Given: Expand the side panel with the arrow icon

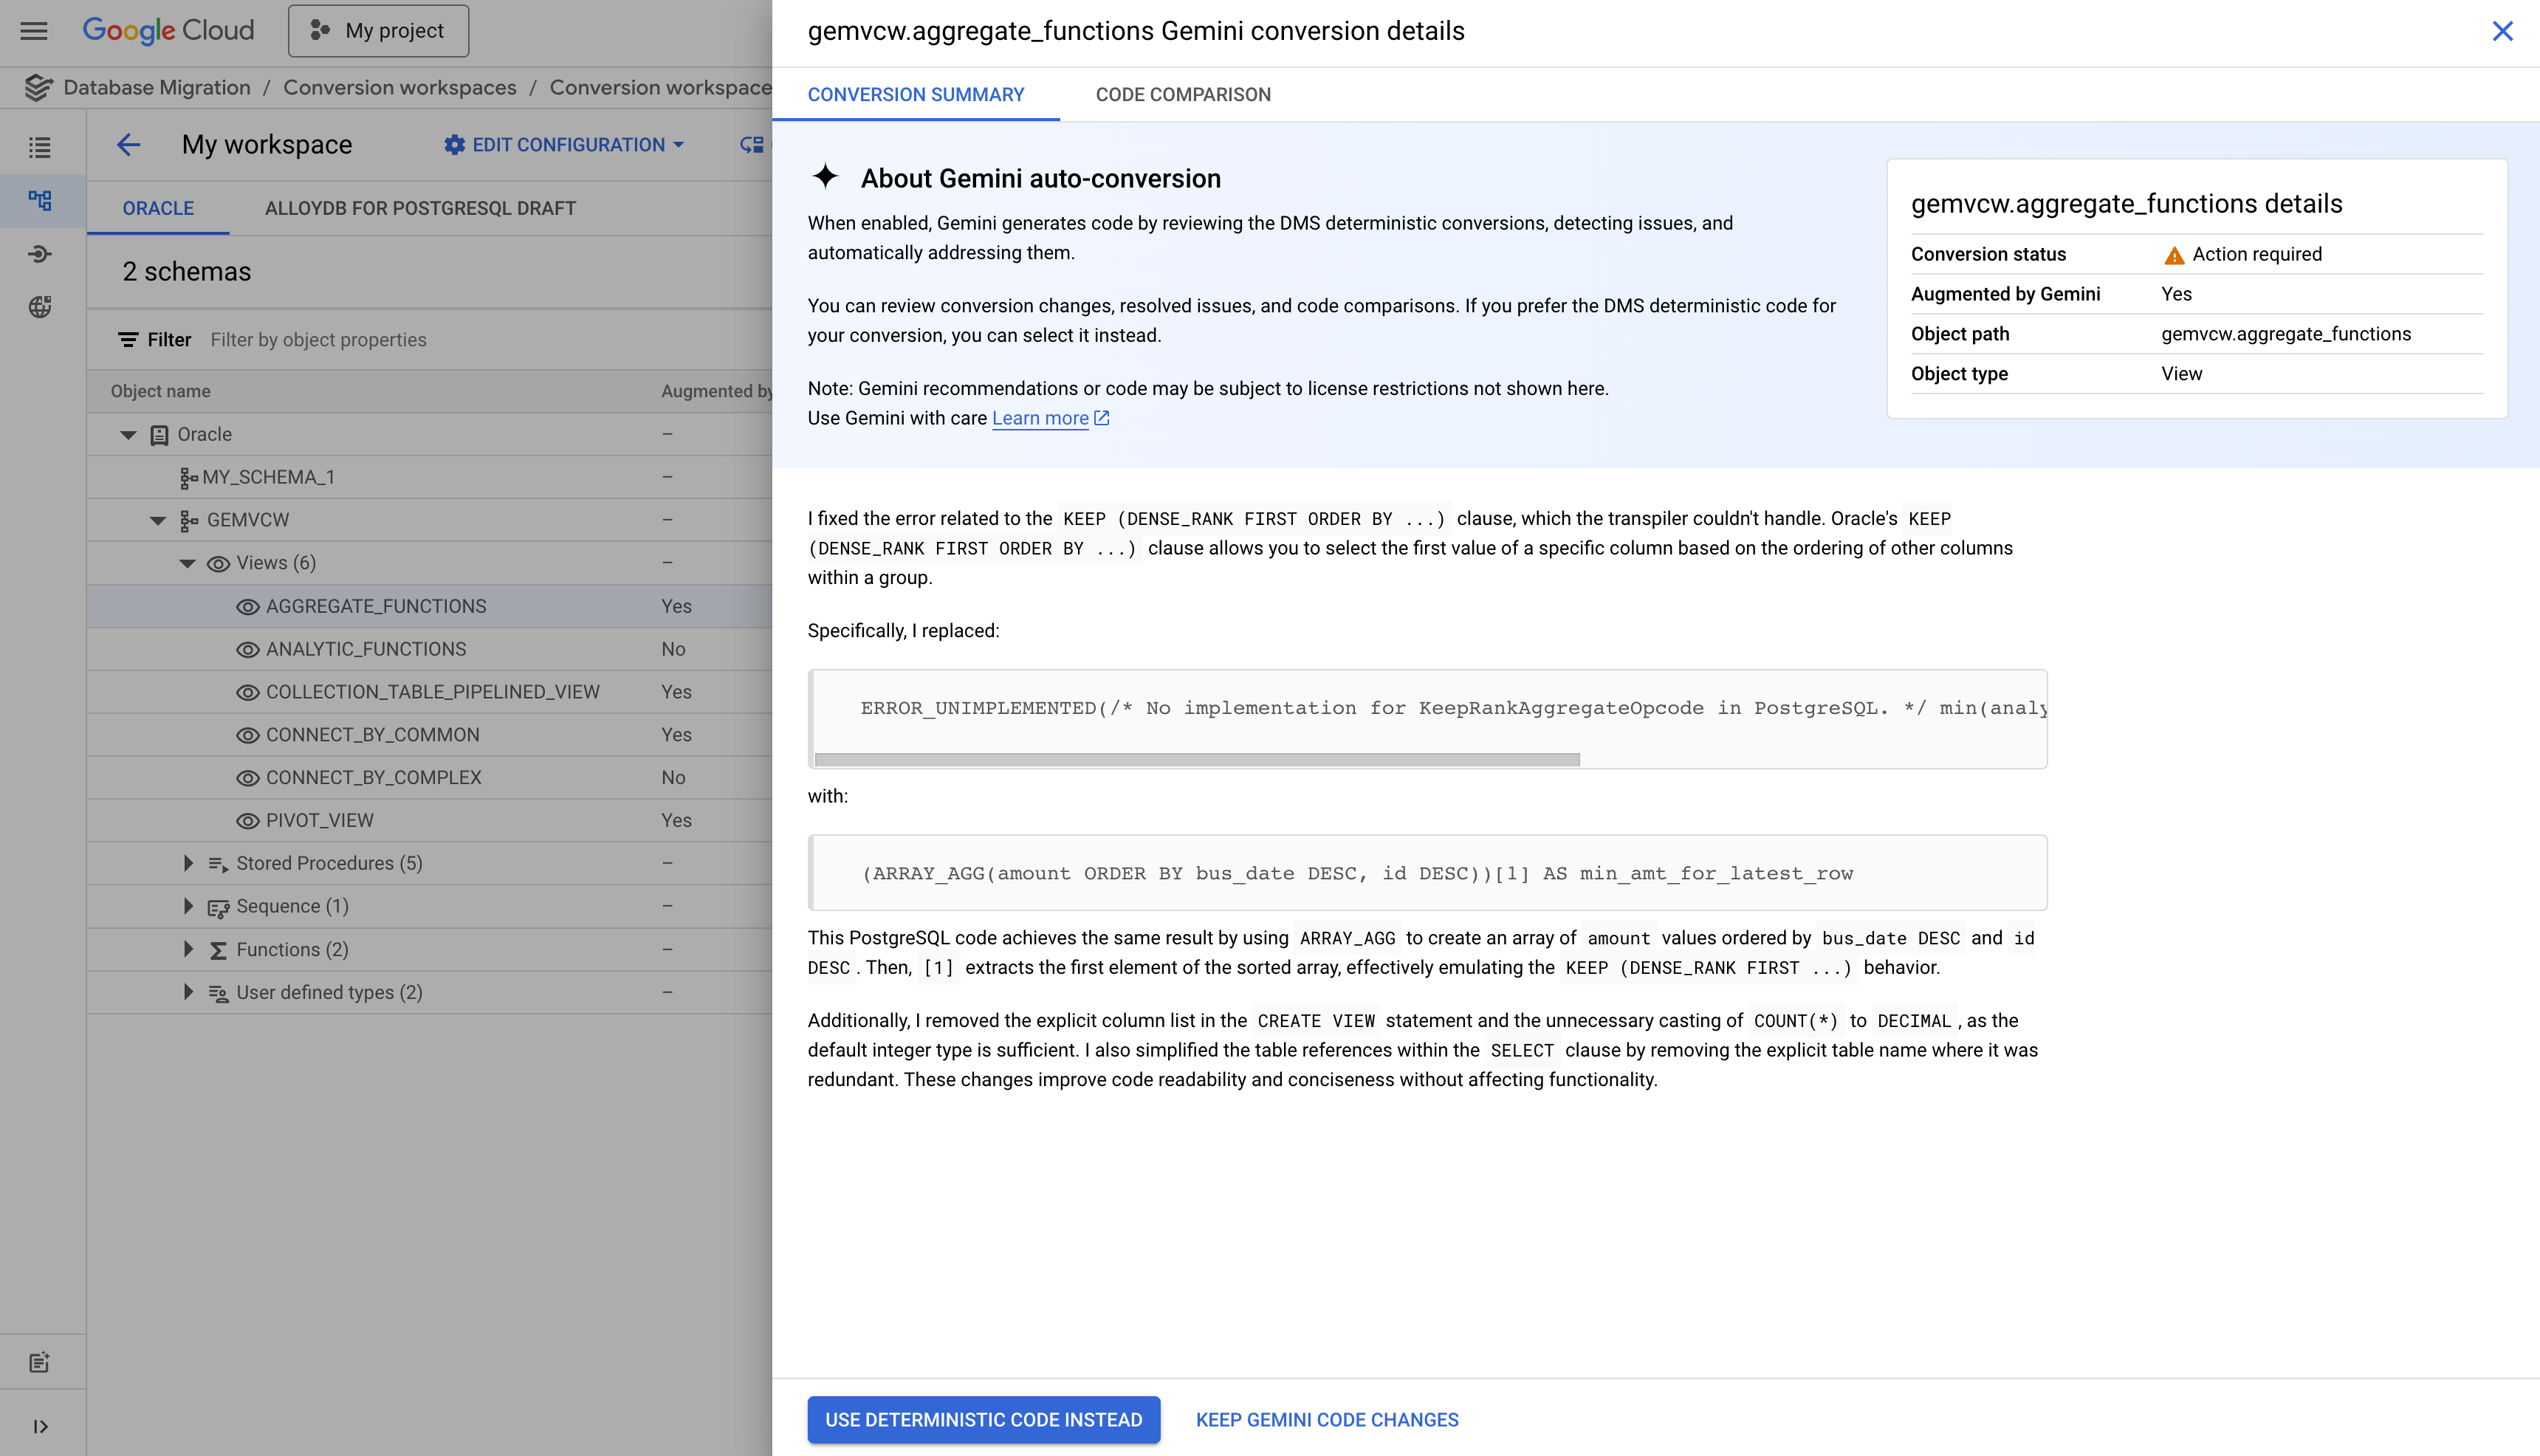Looking at the screenshot, I should [x=40, y=1426].
